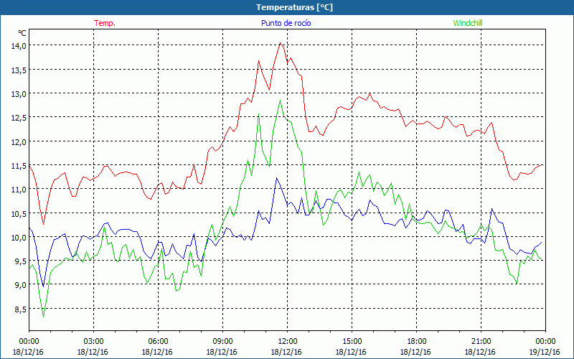Select the red Temp. legend label
574x359 pixels.
click(x=105, y=23)
